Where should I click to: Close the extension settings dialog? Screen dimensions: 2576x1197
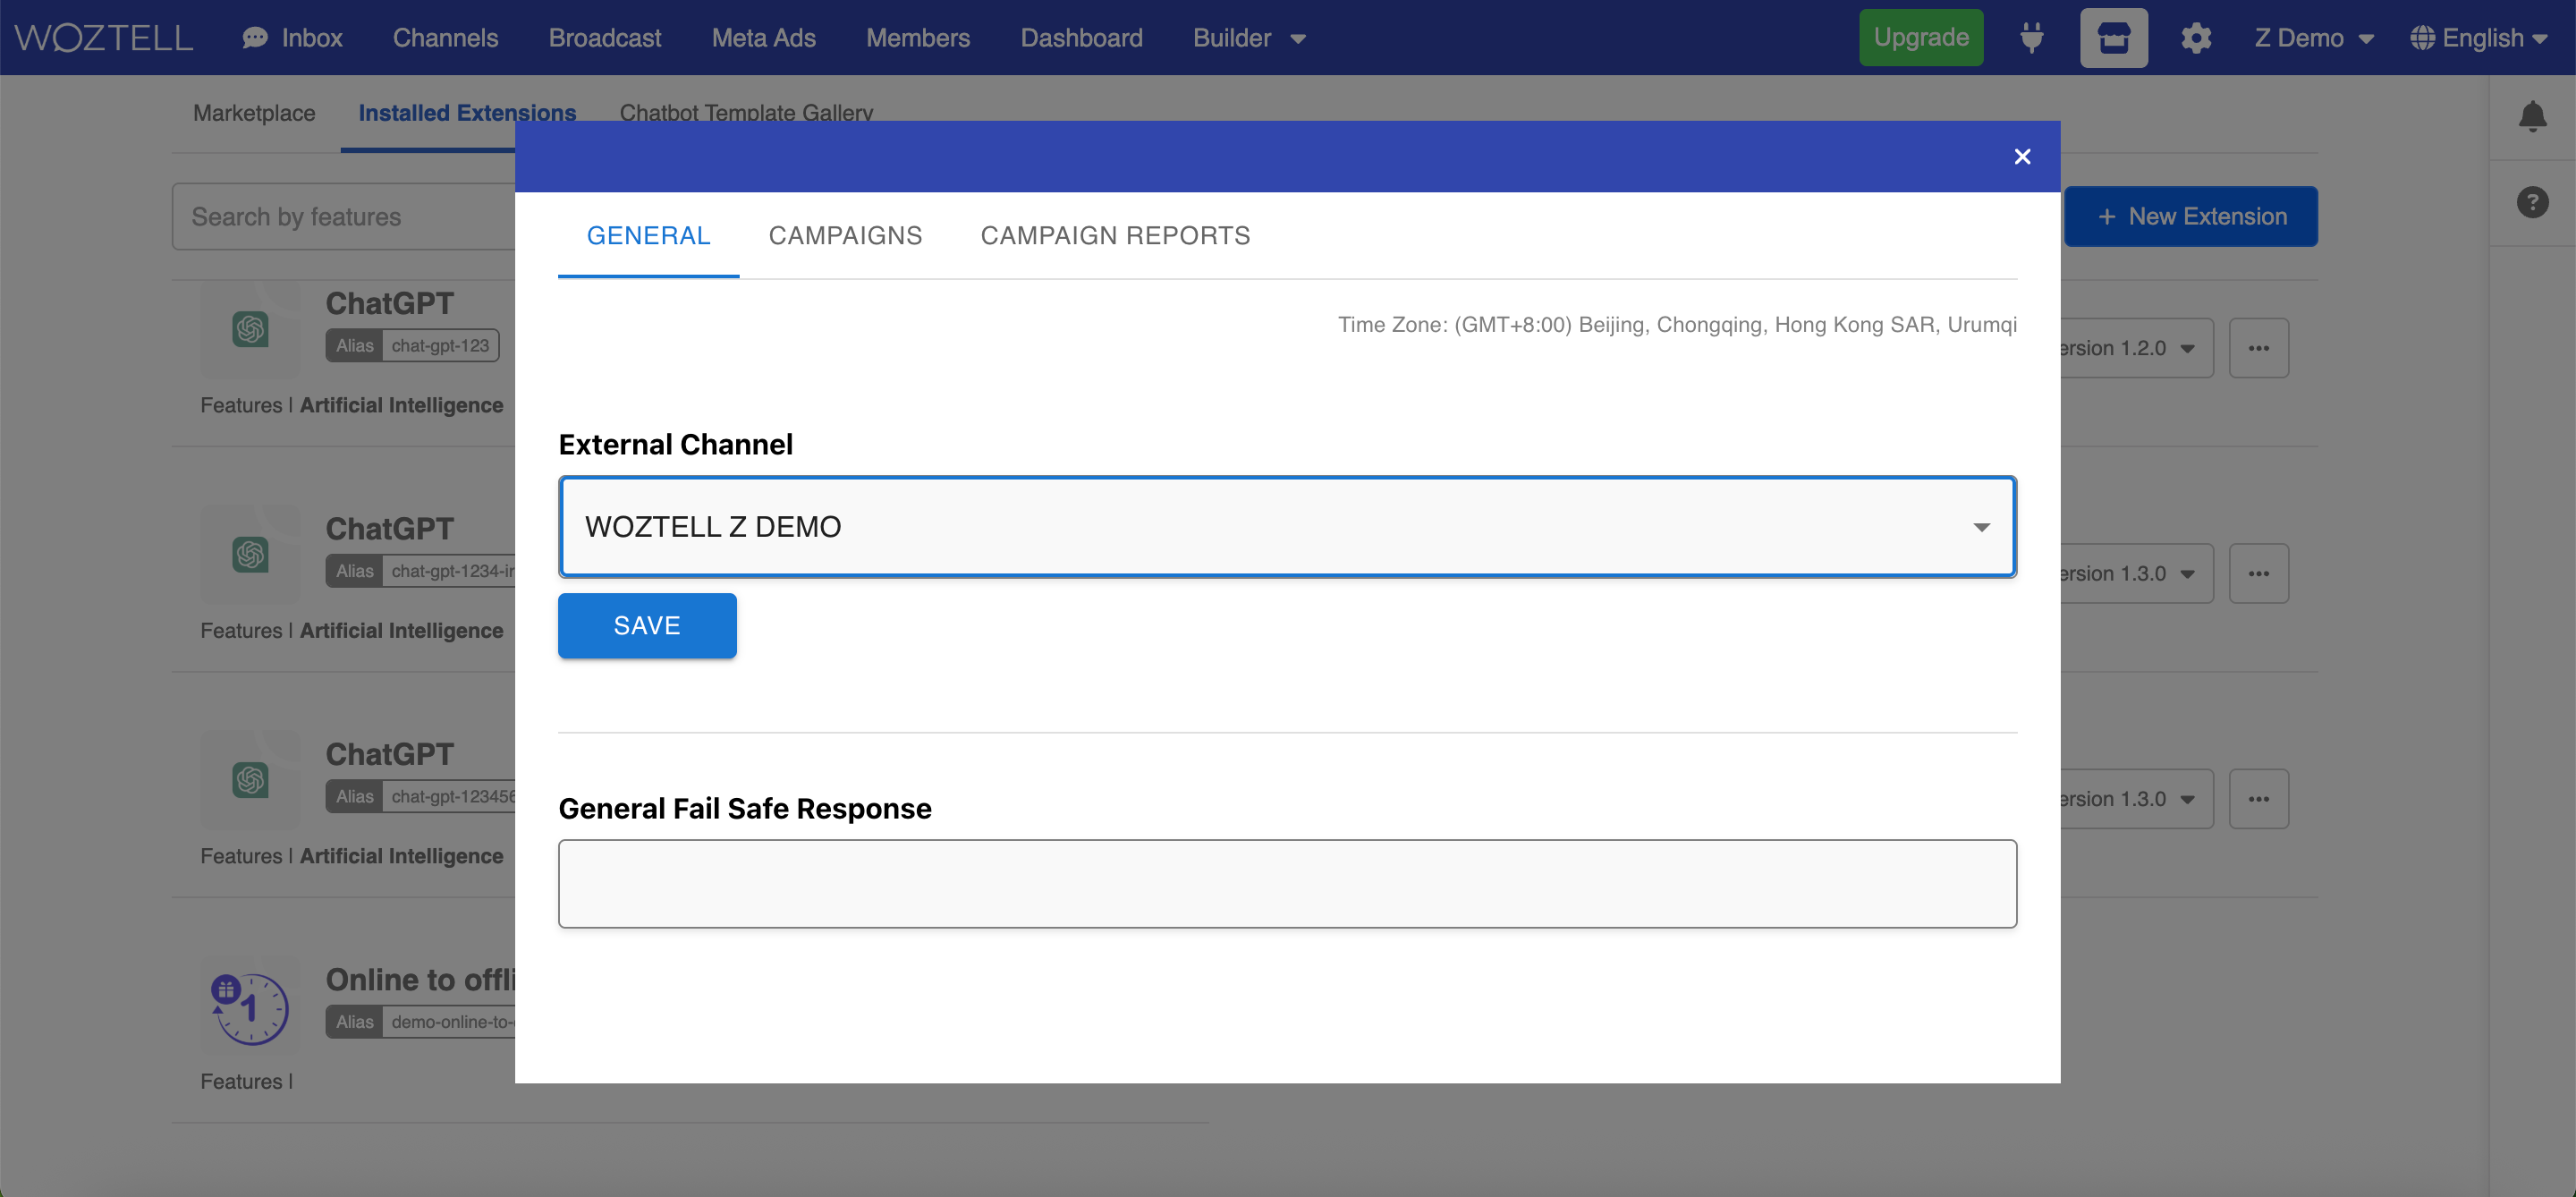(2022, 156)
